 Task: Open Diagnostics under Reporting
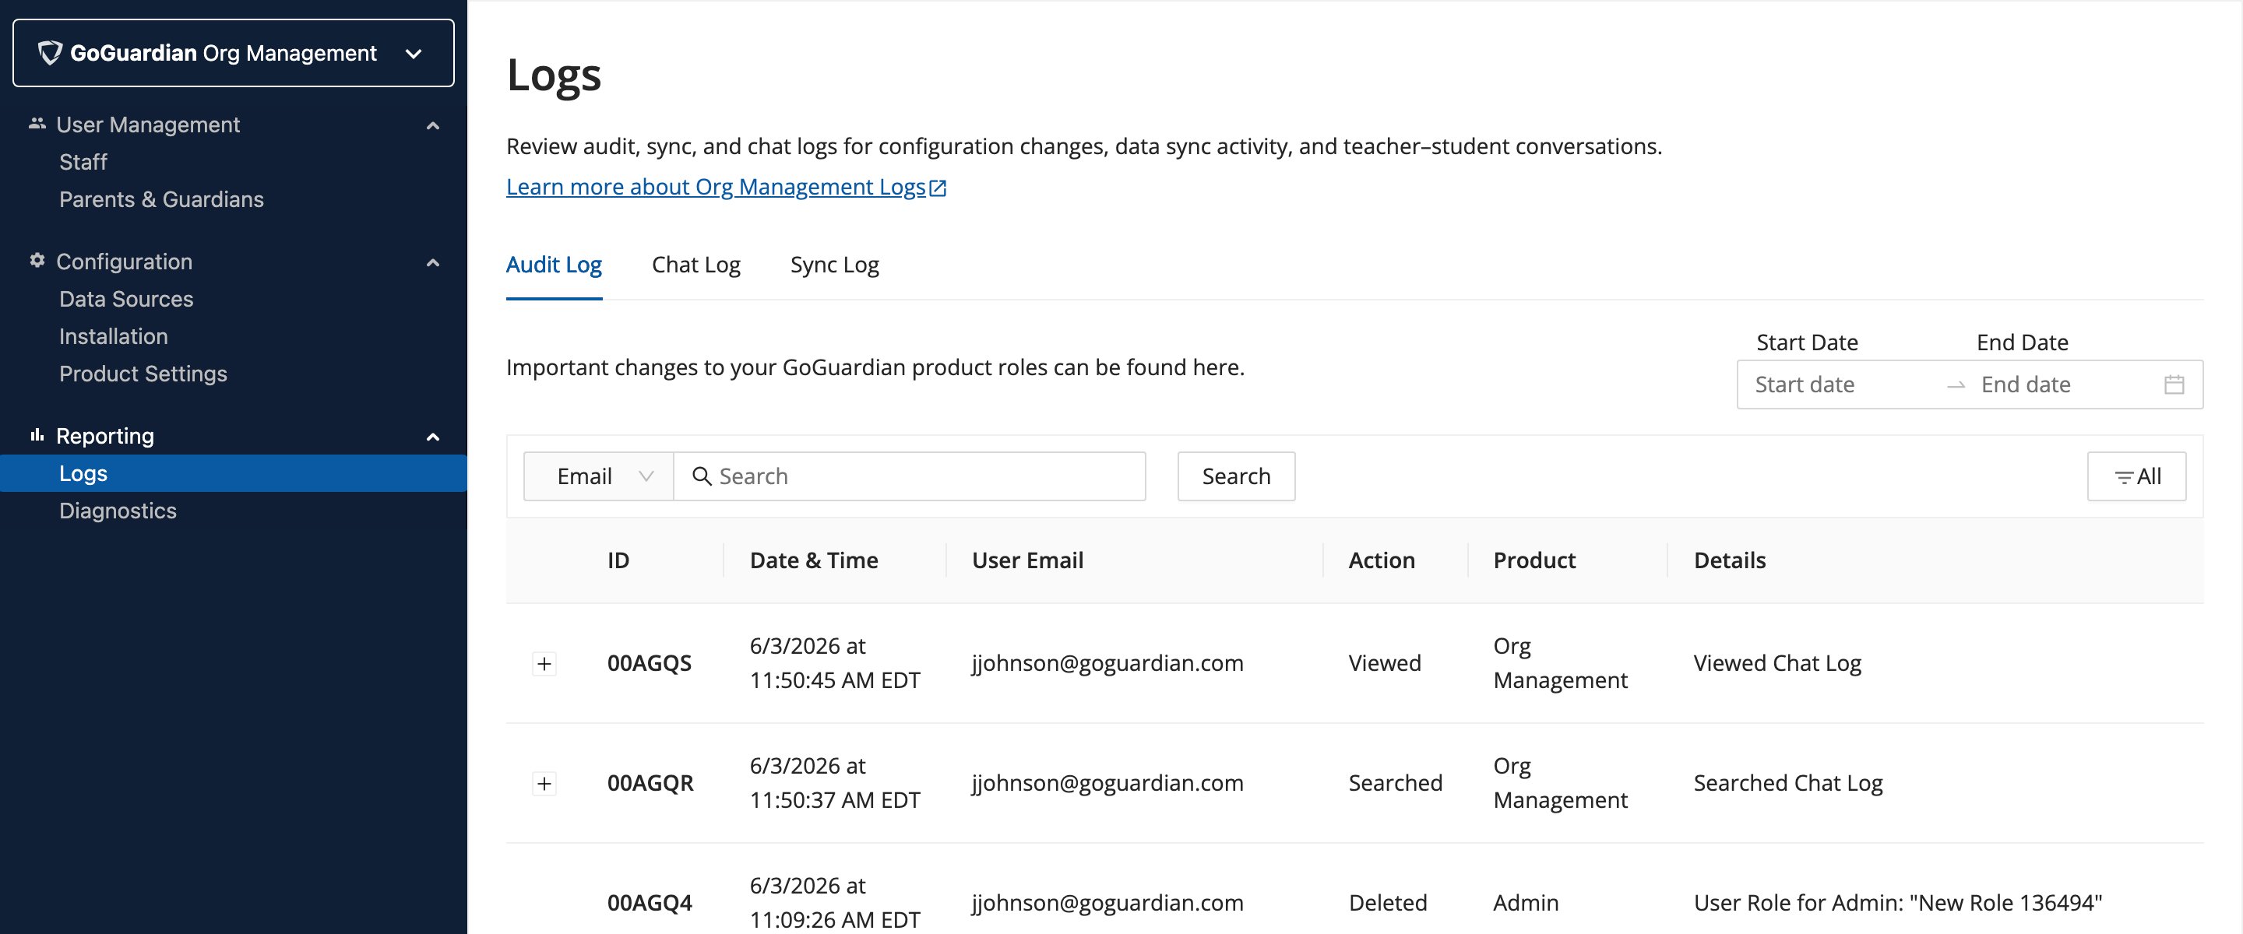tap(118, 511)
